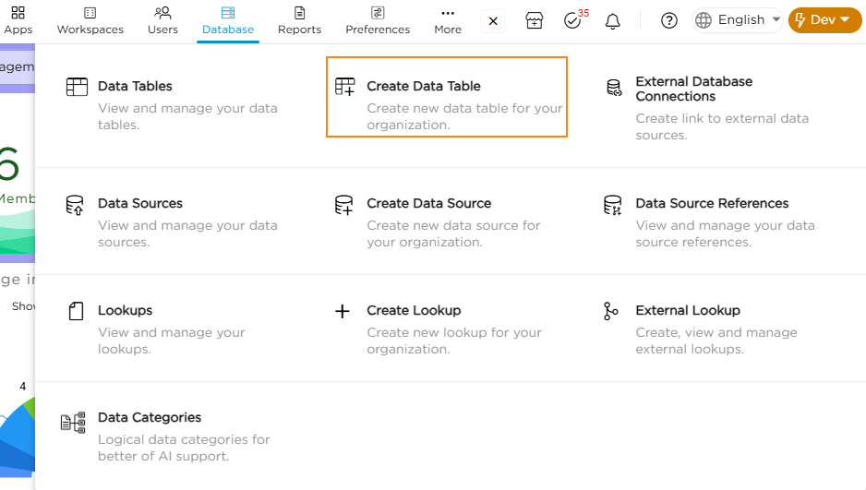Click the Create Data Source icon
Screen dimensions: 866x490
[343, 205]
